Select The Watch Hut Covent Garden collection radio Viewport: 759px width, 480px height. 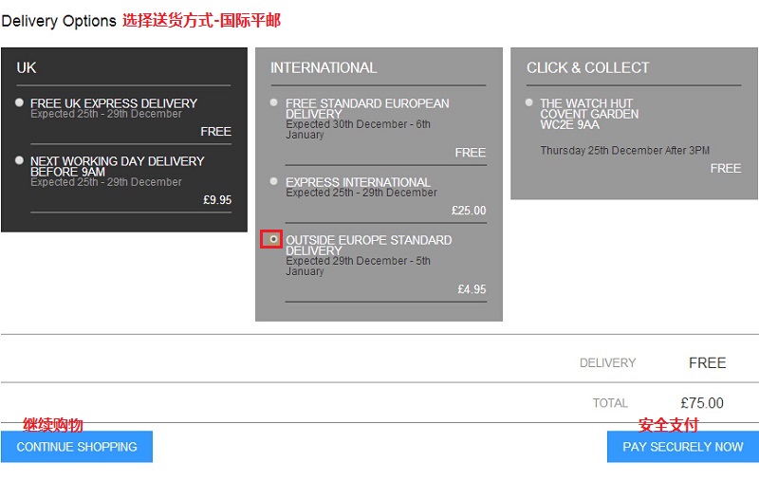(x=529, y=102)
